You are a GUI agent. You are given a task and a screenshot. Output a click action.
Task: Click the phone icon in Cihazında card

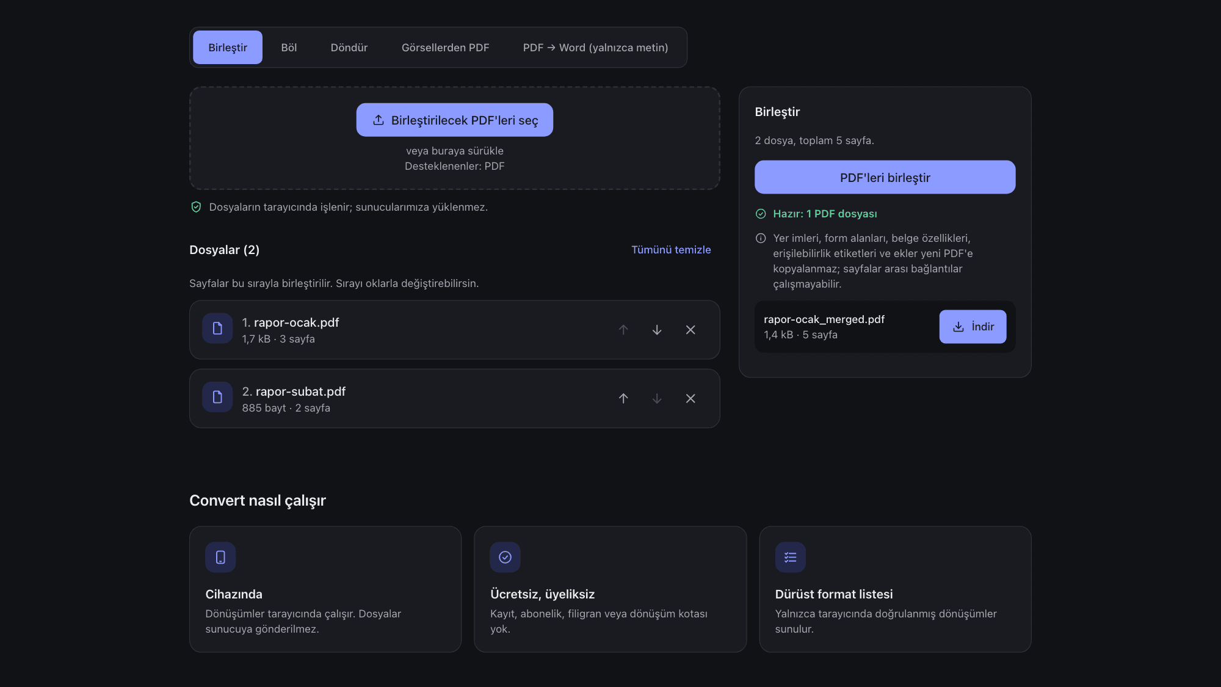pos(220,557)
